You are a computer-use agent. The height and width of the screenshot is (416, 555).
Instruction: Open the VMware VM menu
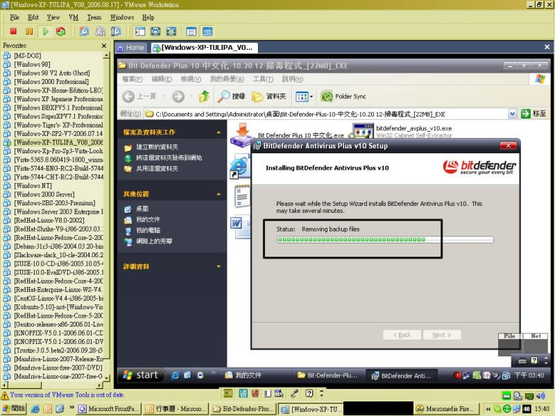pyautogui.click(x=74, y=17)
